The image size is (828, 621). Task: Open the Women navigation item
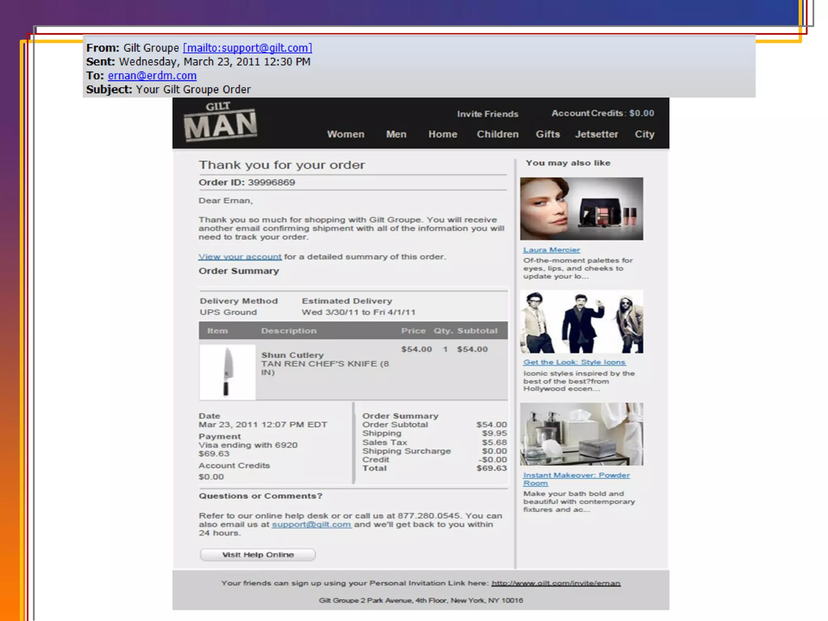click(345, 134)
